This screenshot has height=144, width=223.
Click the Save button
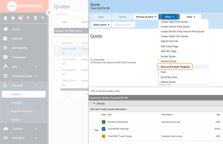point(101,17)
